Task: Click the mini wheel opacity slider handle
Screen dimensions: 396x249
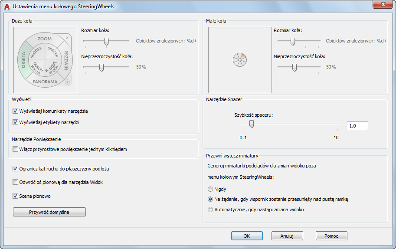Action: [x=295, y=67]
